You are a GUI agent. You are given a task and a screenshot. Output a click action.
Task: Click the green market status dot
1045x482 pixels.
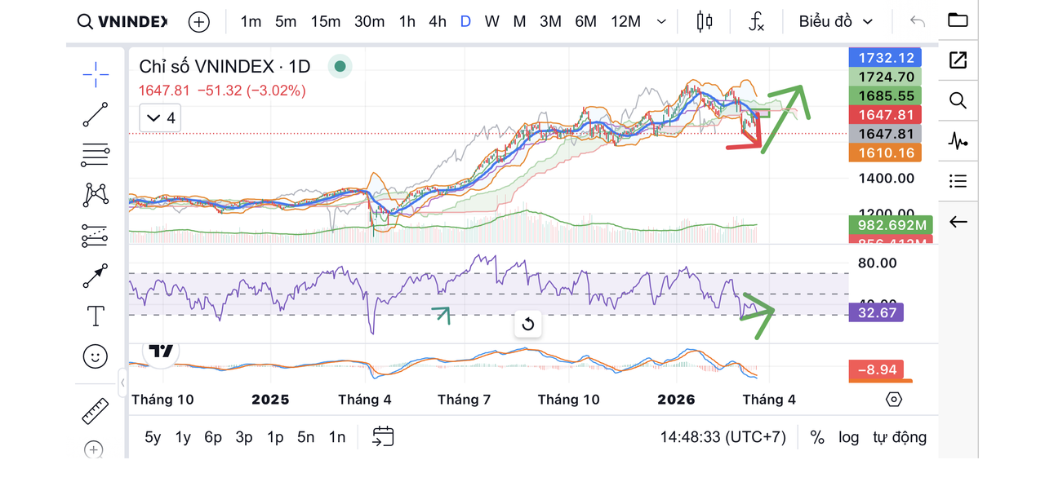pos(340,67)
